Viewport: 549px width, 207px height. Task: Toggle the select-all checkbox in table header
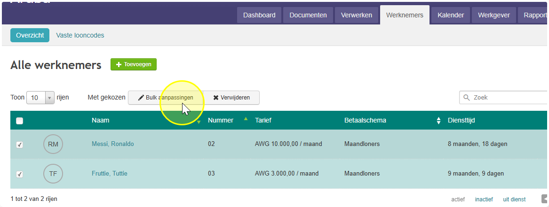pyautogui.click(x=20, y=121)
